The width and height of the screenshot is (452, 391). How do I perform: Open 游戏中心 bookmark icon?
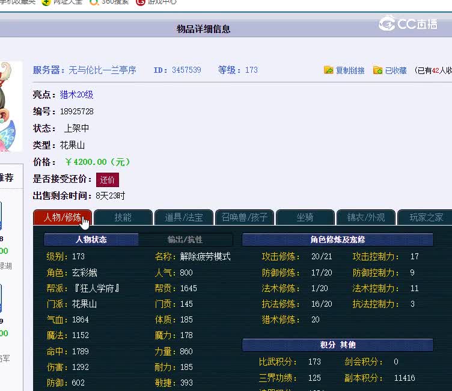[x=141, y=2]
